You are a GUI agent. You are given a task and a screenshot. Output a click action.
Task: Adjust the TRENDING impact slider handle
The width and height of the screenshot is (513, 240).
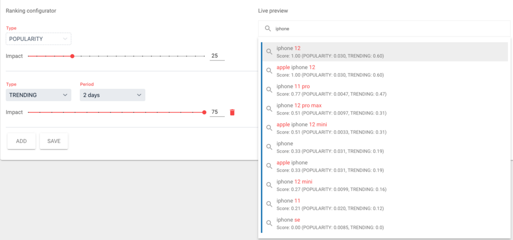(204, 112)
